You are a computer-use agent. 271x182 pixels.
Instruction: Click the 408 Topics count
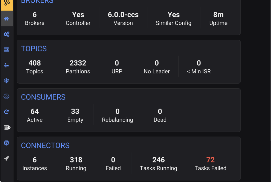click(x=35, y=67)
